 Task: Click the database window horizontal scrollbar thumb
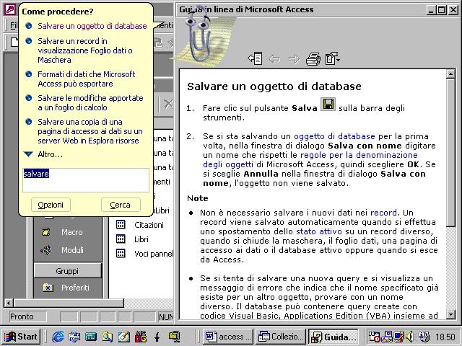69,303
